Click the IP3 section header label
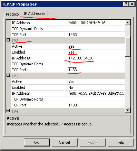Viewport: 137px width, 151px height. [x=15, y=76]
